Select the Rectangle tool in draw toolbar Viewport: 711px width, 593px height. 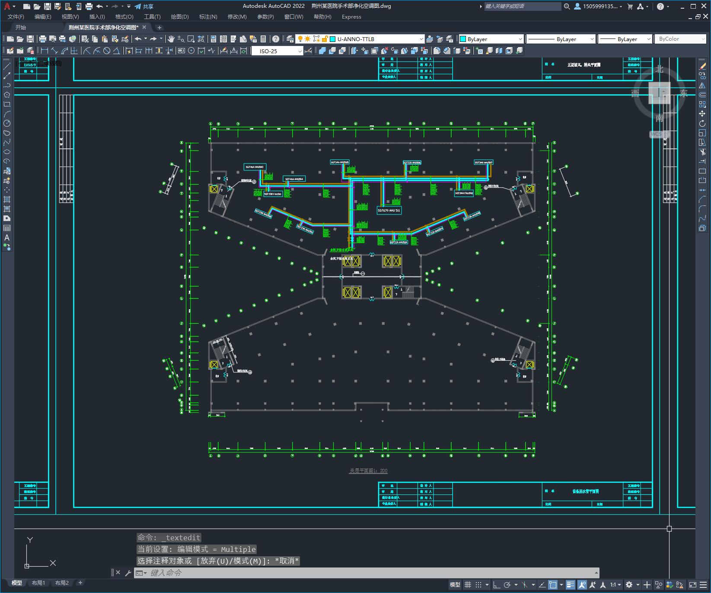(7, 104)
